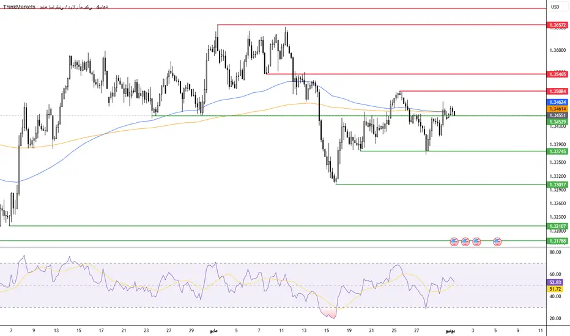This screenshot has height=336, width=570.
Task: Click the orange 1.34614 moving average label
Action: click(x=557, y=109)
